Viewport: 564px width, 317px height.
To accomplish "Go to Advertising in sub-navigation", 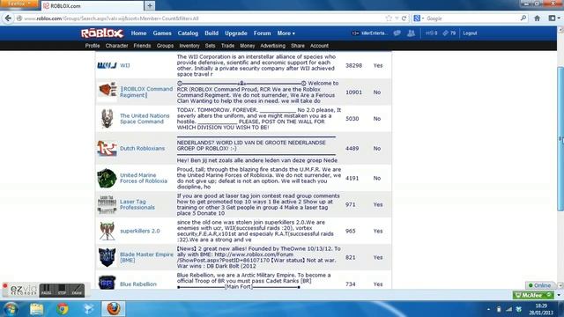I will (x=272, y=46).
